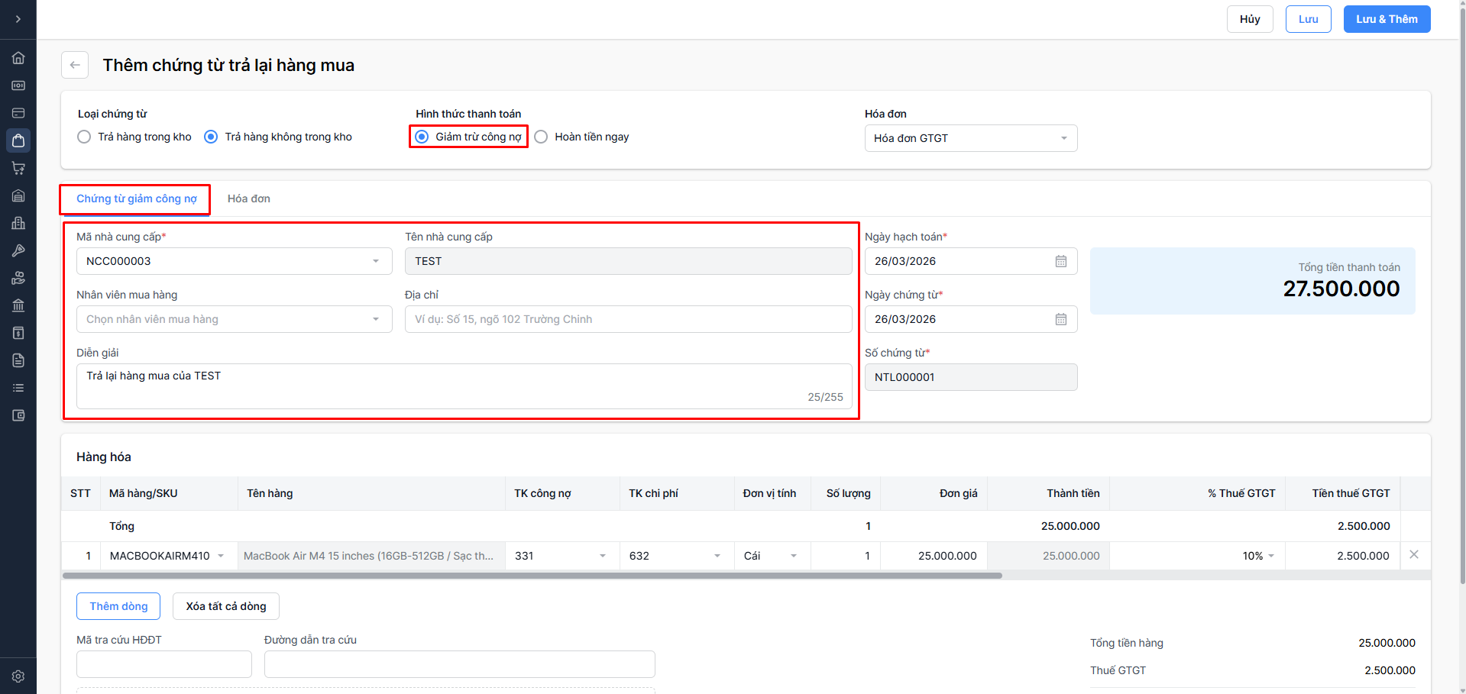Viewport: 1466px width, 694px height.
Task: Click the back arrow beside the page title
Action: [x=75, y=65]
